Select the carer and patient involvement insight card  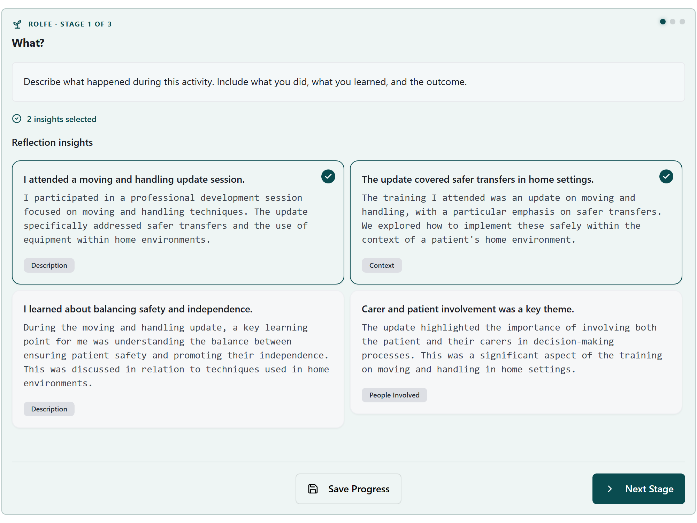516,352
